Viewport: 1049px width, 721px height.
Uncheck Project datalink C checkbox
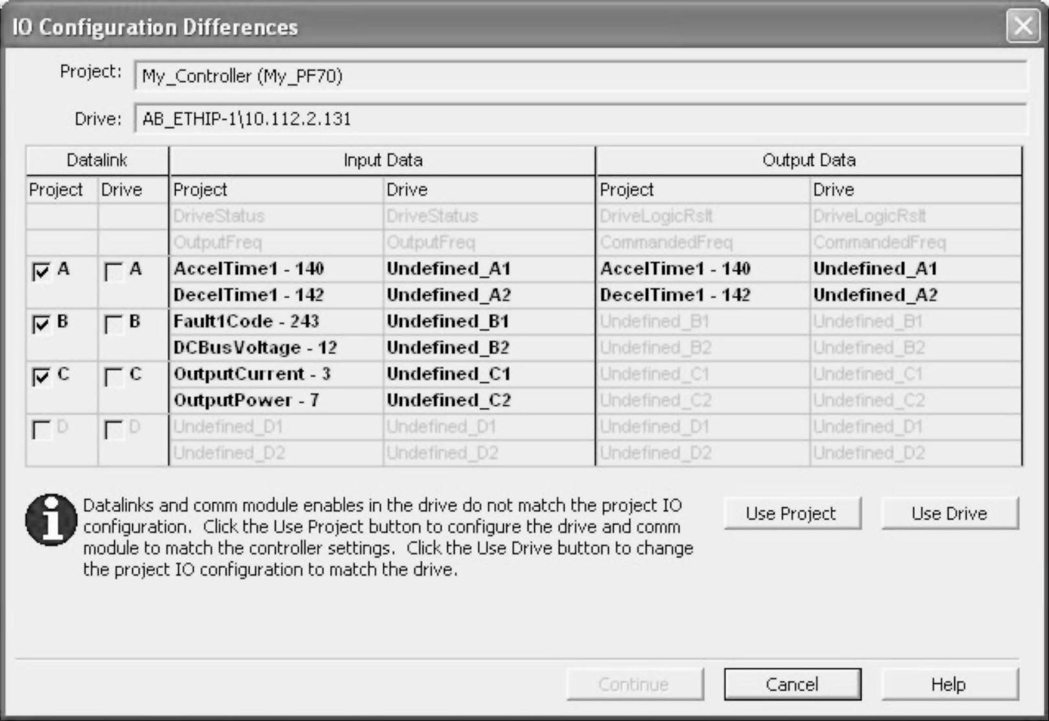tap(41, 376)
